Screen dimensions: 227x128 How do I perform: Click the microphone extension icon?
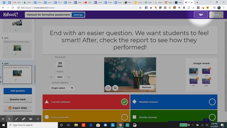click(x=184, y=8)
